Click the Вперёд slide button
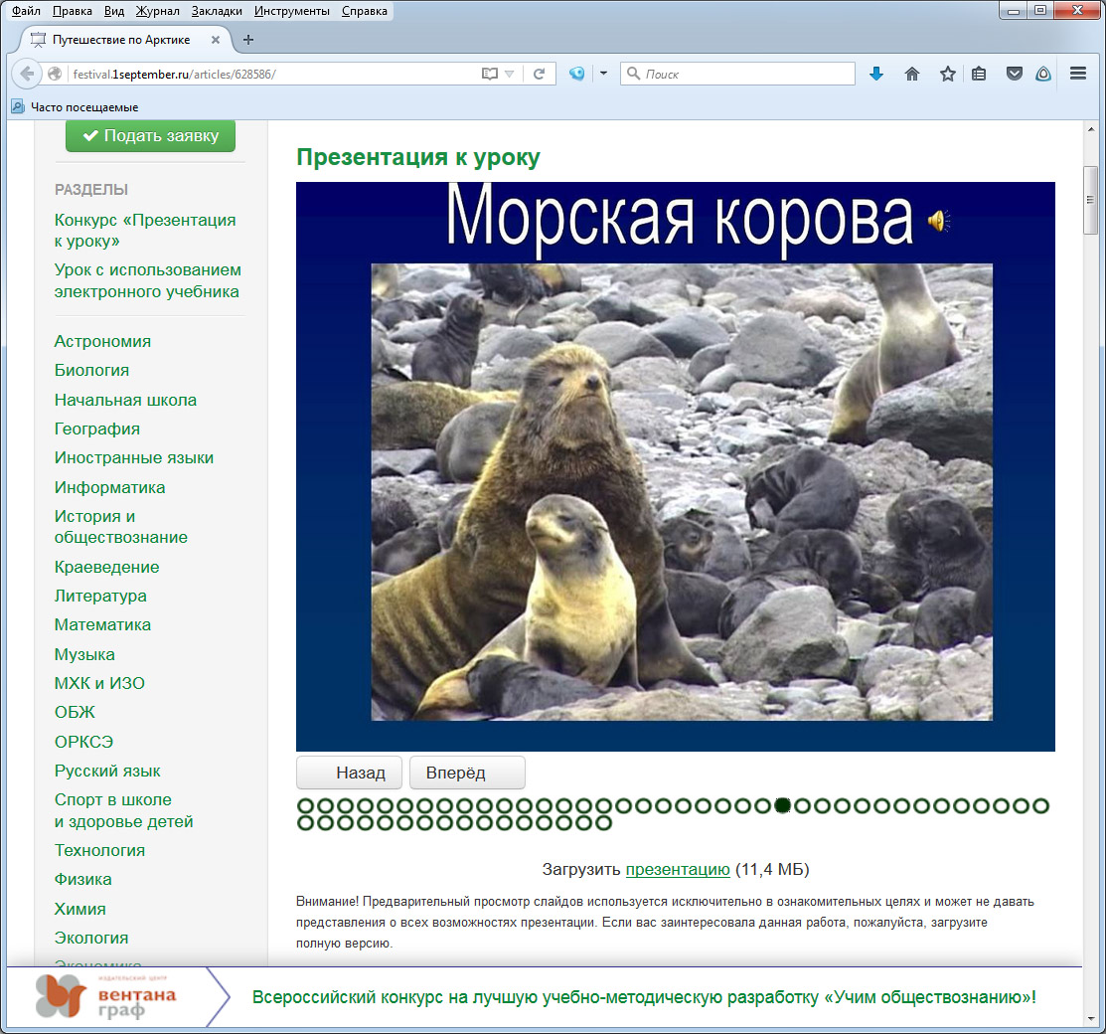 467,773
